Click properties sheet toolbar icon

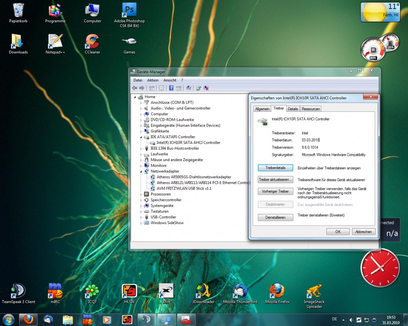[161, 88]
